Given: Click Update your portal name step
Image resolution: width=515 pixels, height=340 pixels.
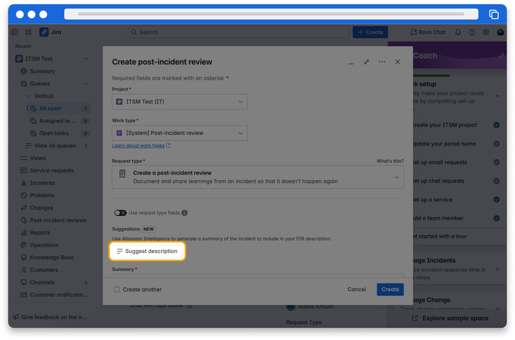Looking at the screenshot, I should [x=444, y=144].
